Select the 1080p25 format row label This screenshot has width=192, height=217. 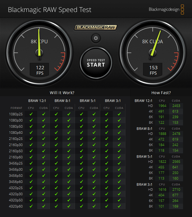(16, 114)
